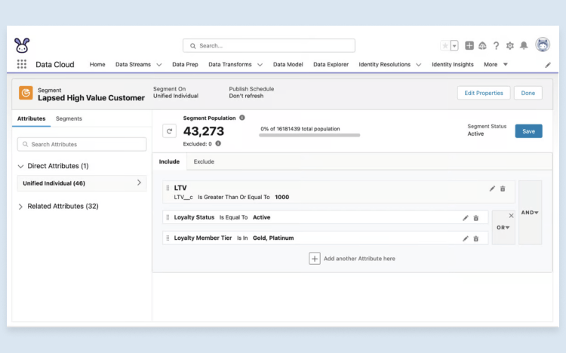Open the AND operator dropdown
This screenshot has width=566, height=353.
coord(530,213)
